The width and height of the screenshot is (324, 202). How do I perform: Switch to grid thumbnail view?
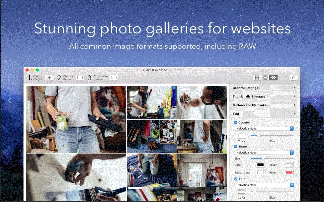pos(257,78)
